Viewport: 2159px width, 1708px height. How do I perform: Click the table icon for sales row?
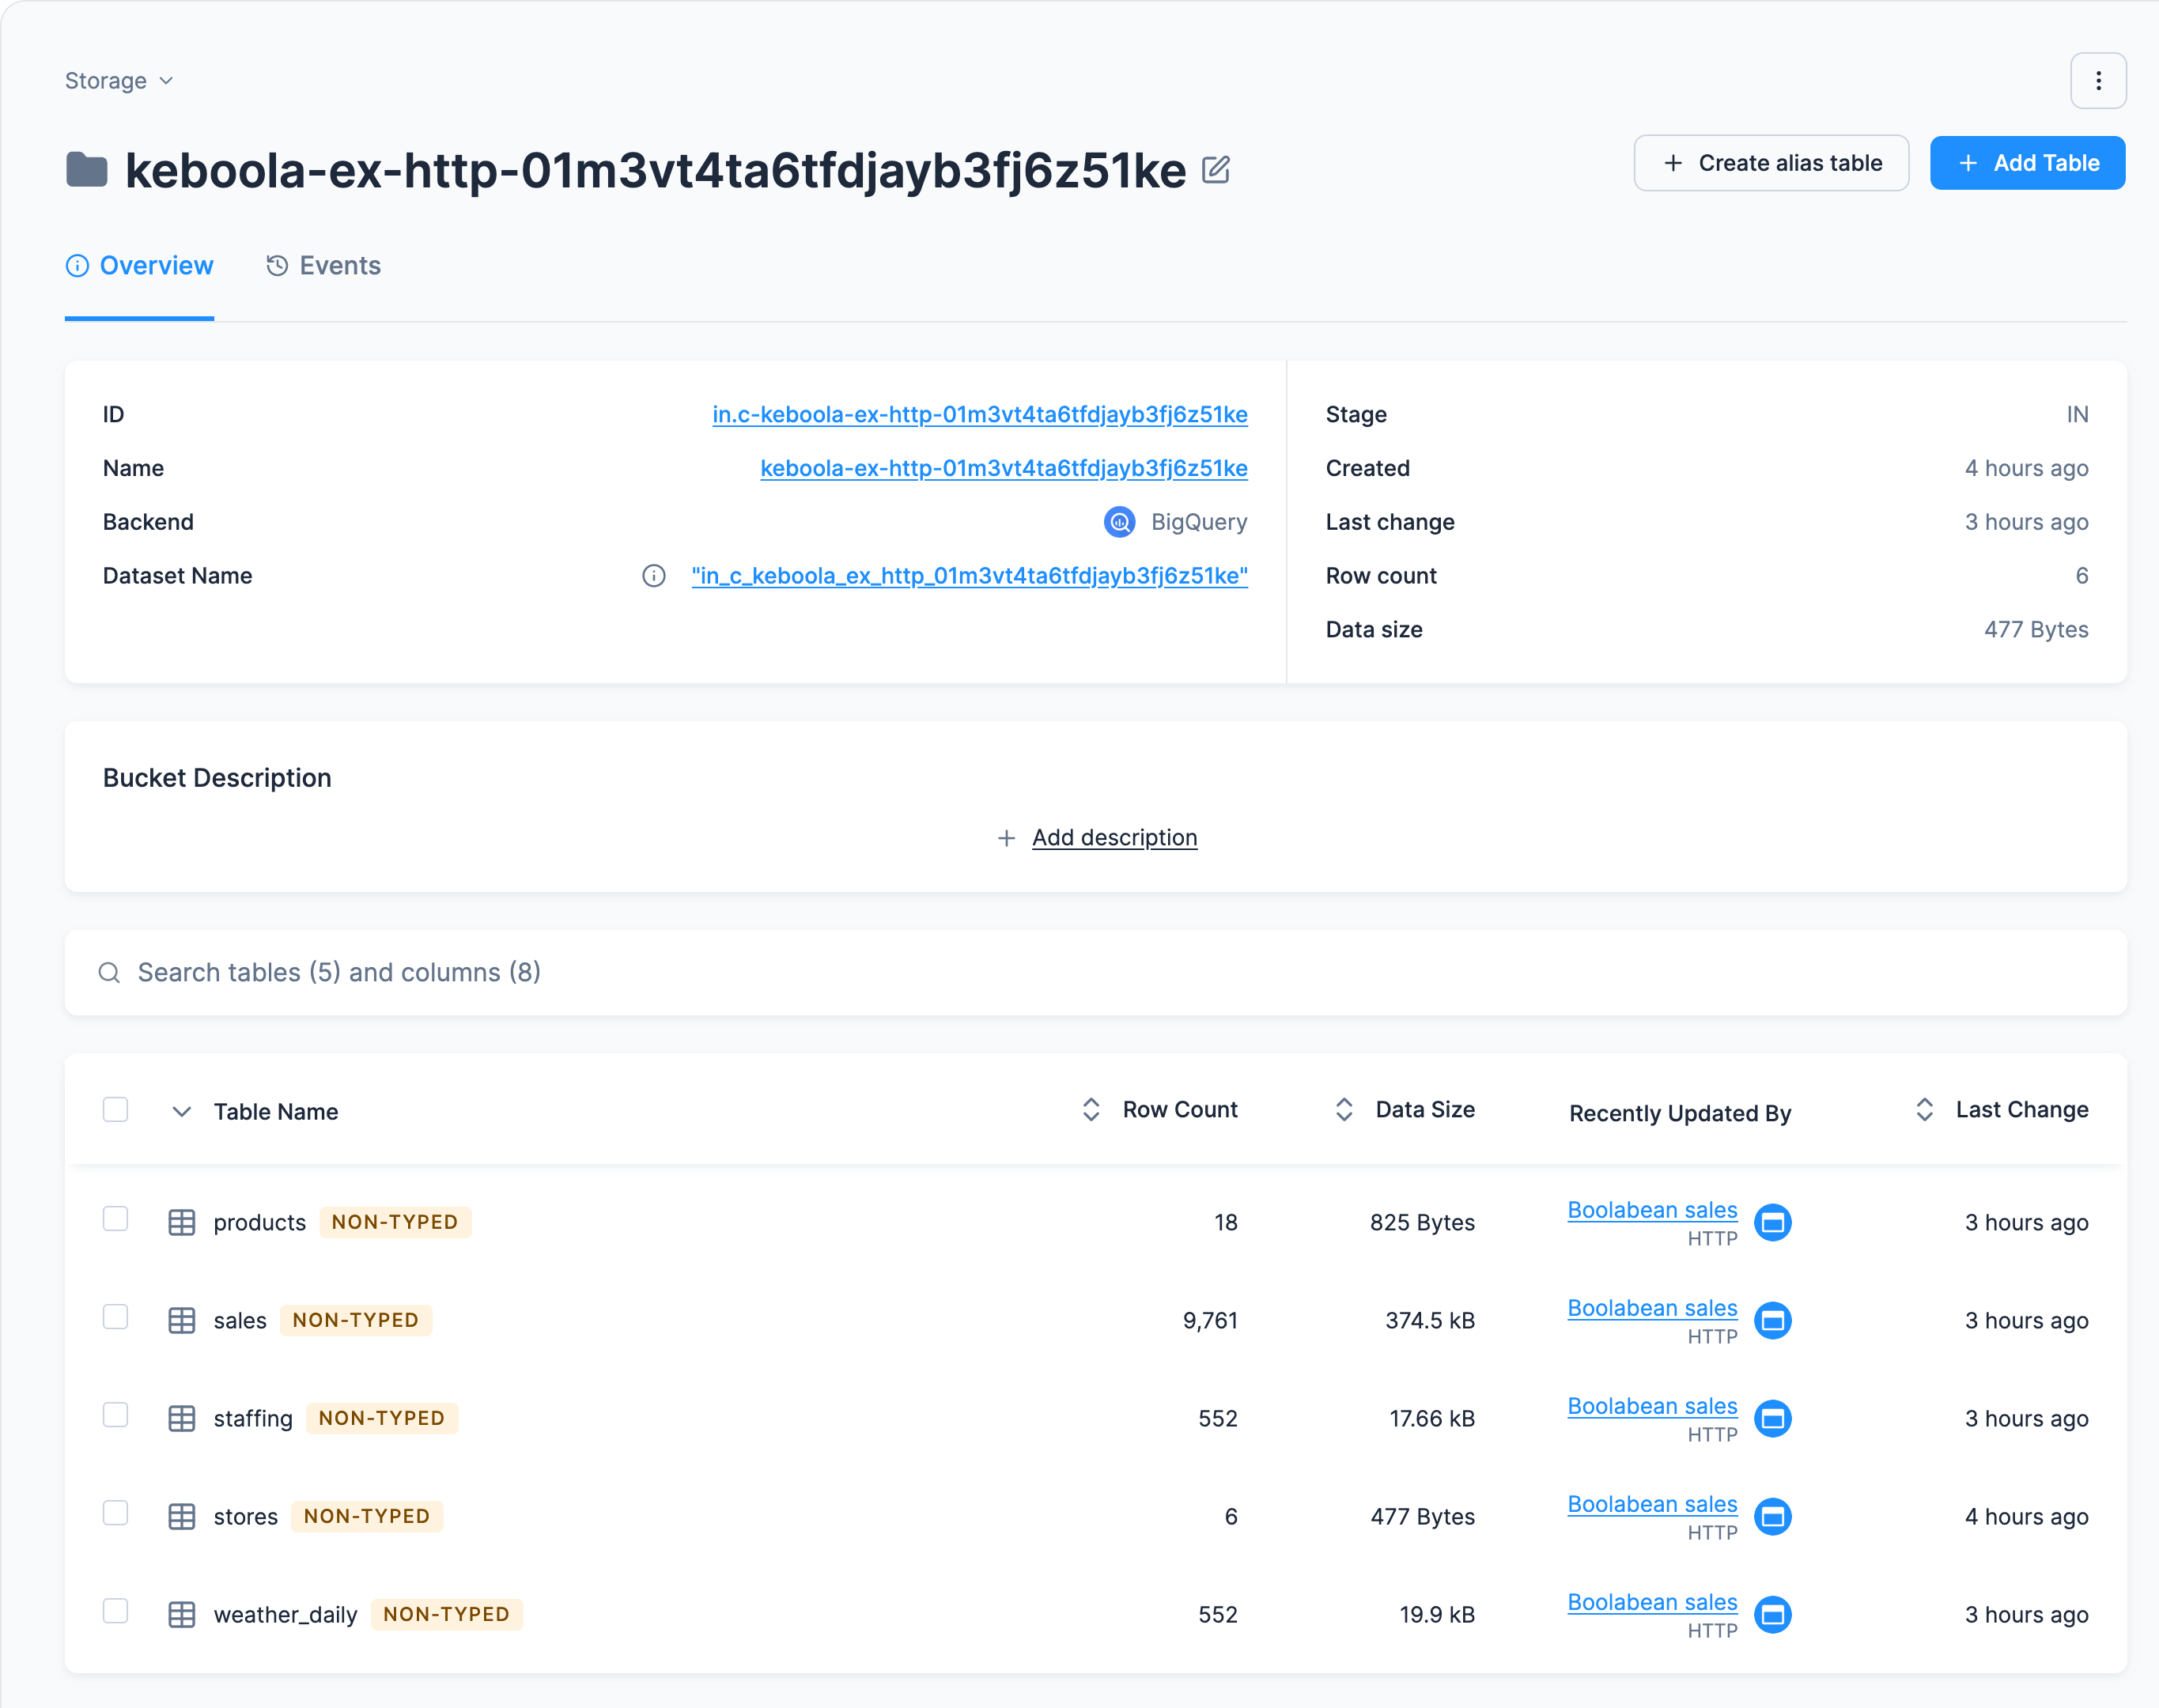181,1320
